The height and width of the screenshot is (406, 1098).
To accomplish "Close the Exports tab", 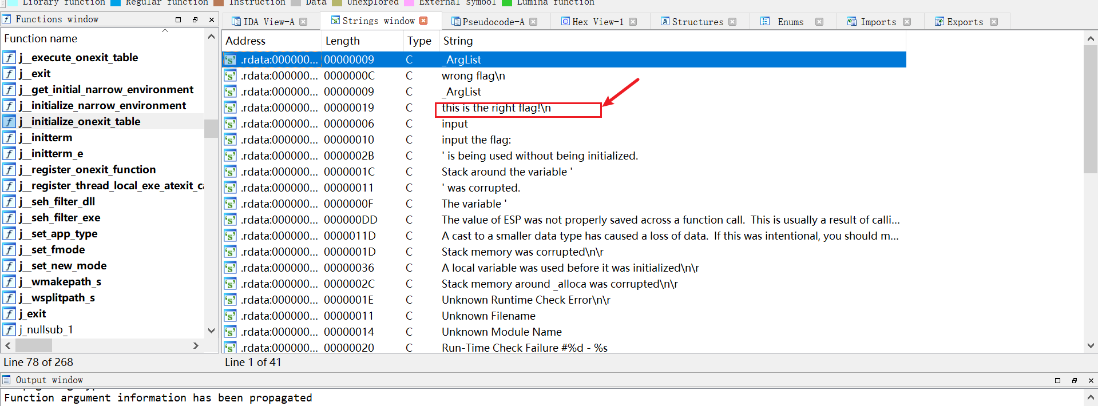I will 994,22.
